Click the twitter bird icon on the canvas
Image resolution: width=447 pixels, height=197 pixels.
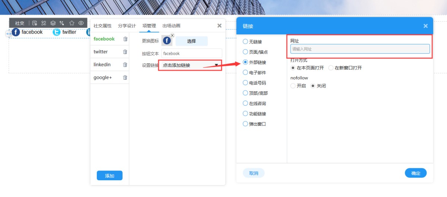point(56,32)
